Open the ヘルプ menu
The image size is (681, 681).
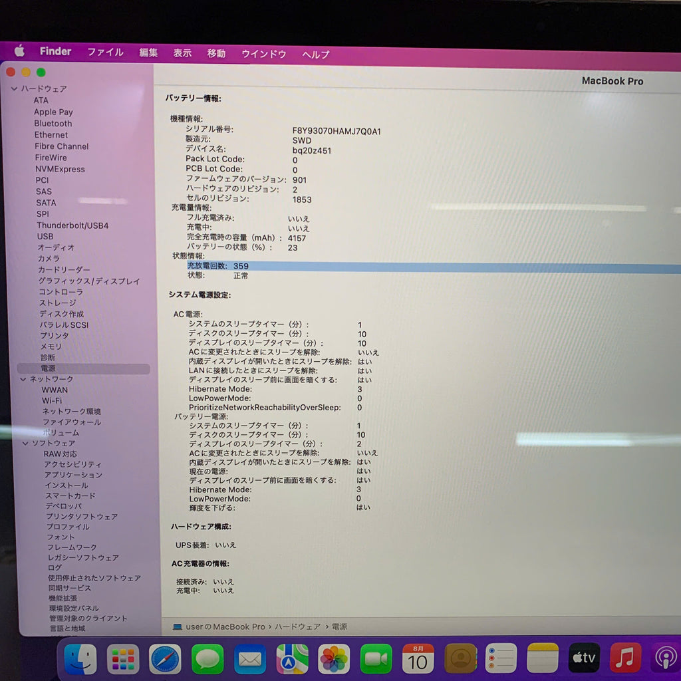coord(316,55)
